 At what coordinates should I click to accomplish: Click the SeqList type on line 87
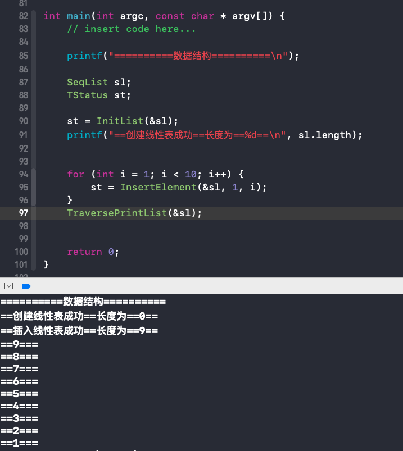(87, 82)
